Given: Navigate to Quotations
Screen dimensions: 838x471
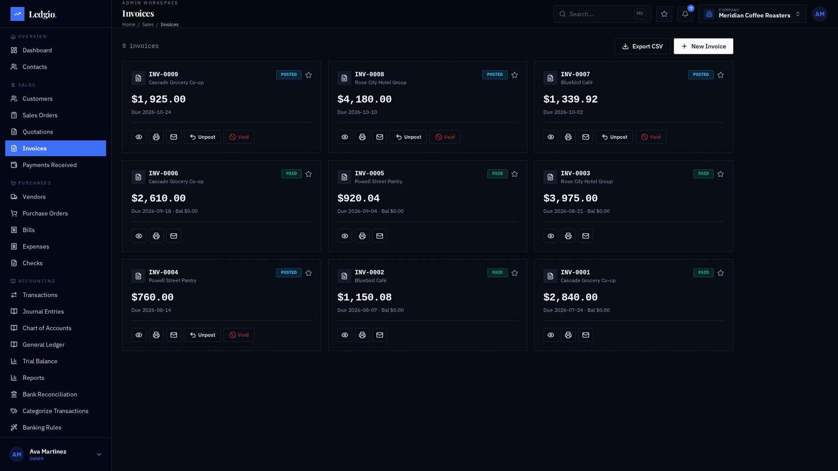Looking at the screenshot, I should click(x=56, y=132).
